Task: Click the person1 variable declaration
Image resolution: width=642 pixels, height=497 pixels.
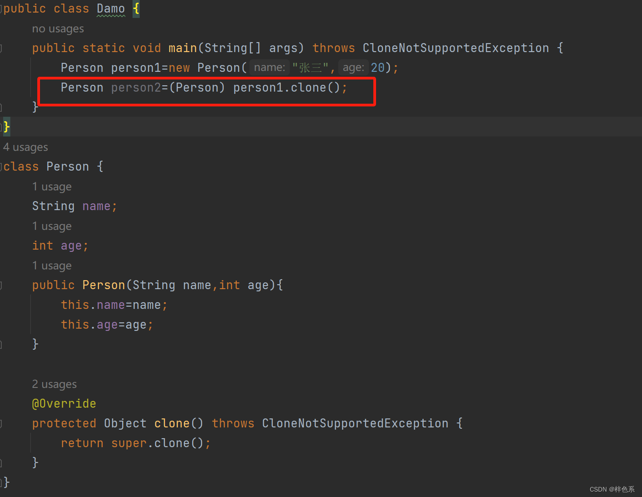Action: [x=136, y=68]
